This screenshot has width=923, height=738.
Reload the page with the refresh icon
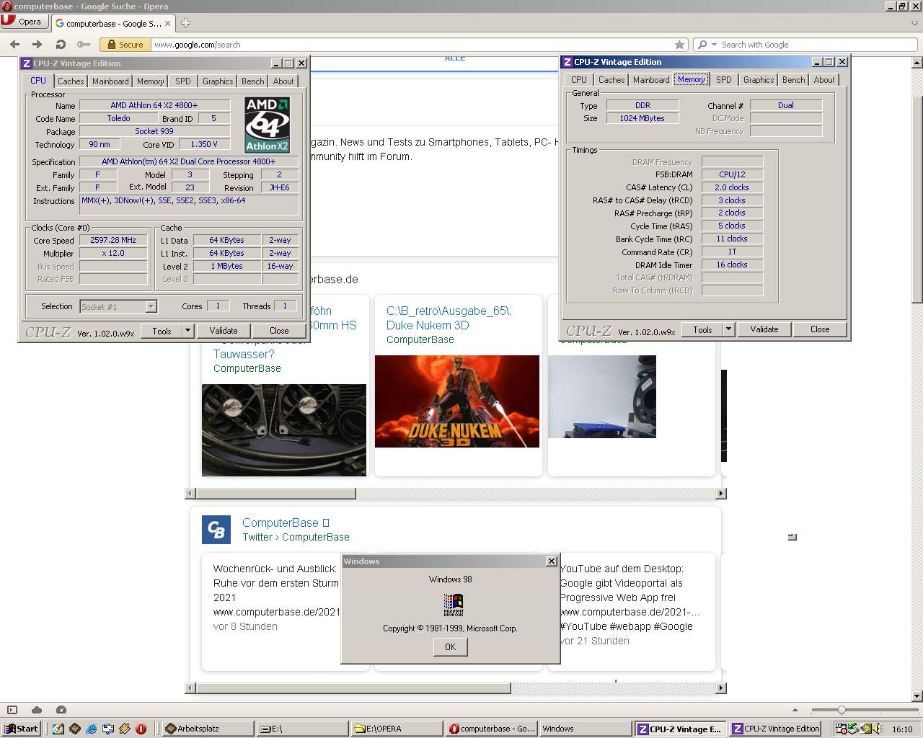click(x=61, y=45)
